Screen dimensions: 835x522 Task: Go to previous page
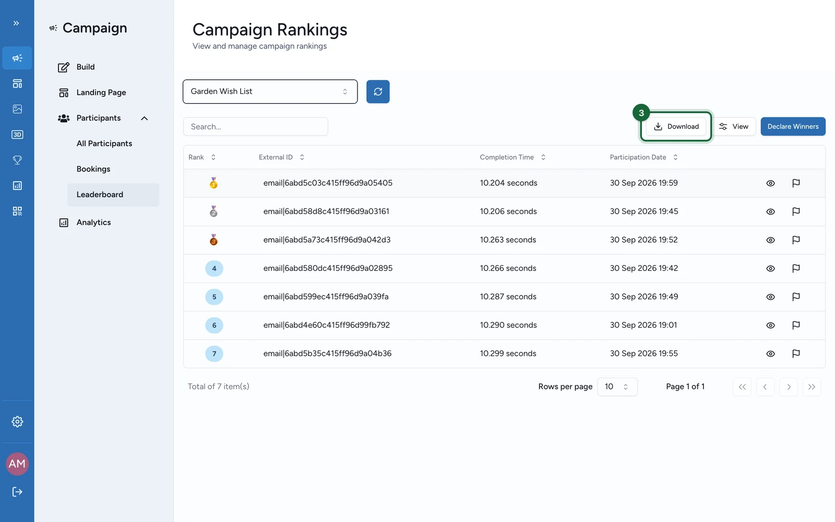(765, 387)
